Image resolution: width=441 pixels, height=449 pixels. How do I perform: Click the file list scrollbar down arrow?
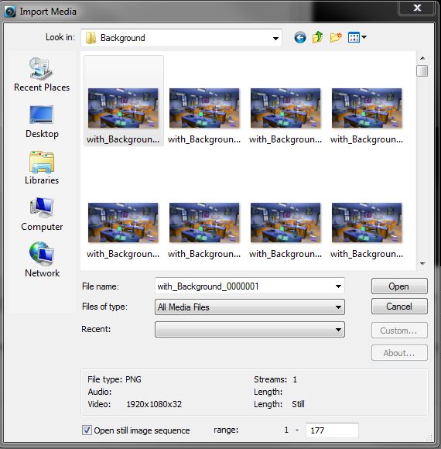pos(422,263)
